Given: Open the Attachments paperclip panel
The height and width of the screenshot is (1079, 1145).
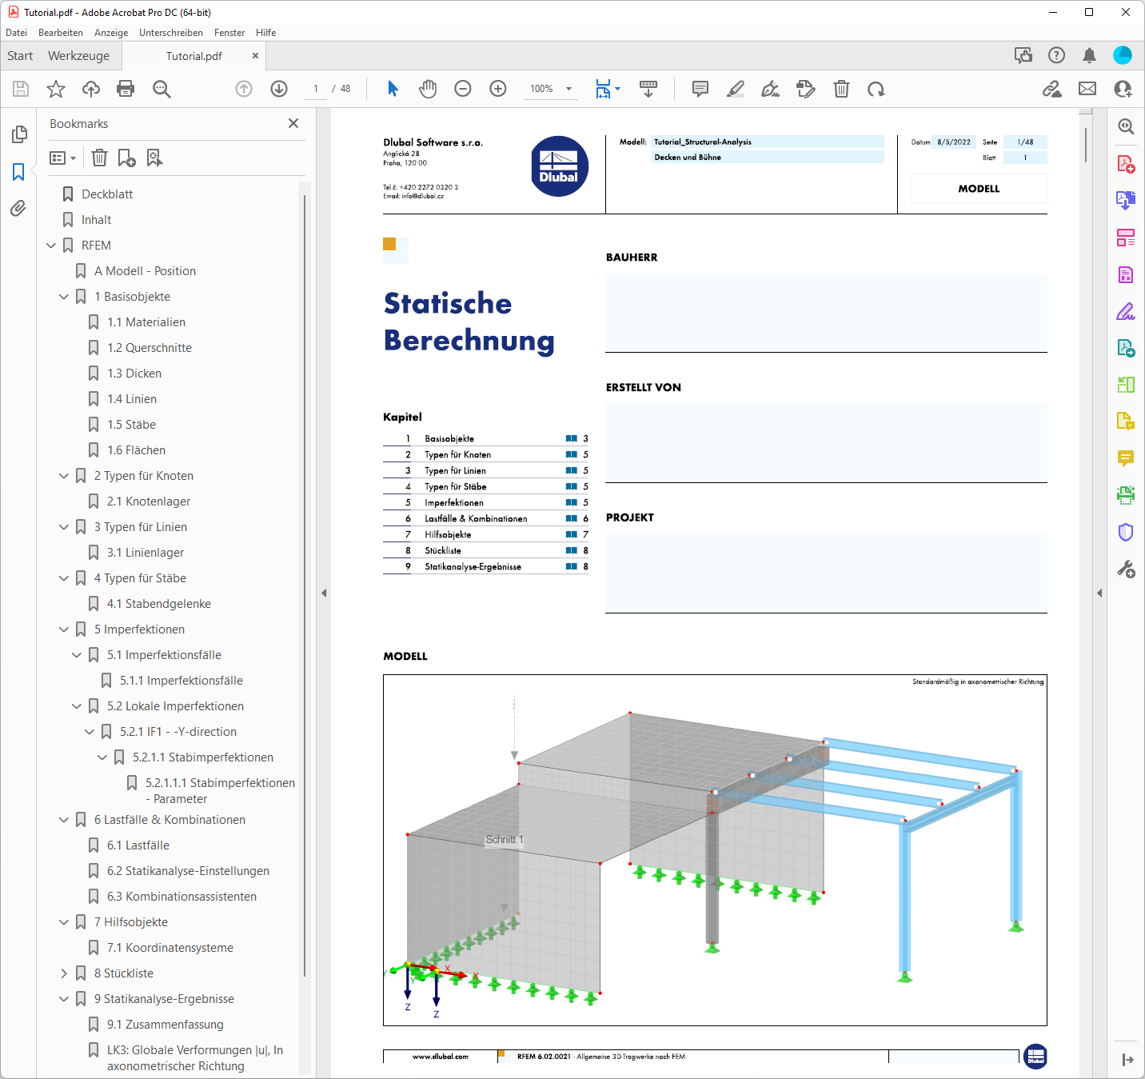Looking at the screenshot, I should pyautogui.click(x=18, y=209).
